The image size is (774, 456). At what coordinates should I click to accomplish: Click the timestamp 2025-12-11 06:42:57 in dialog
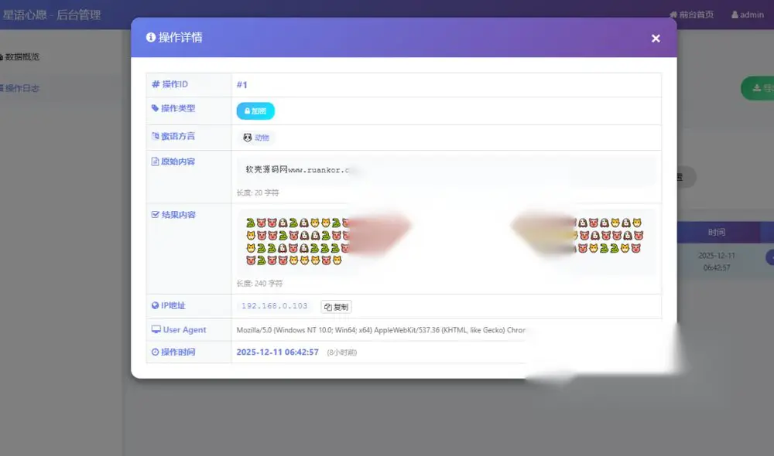(277, 352)
